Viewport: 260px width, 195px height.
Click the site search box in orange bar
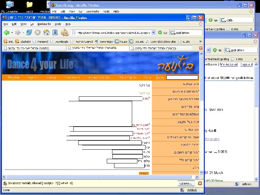tap(182, 77)
